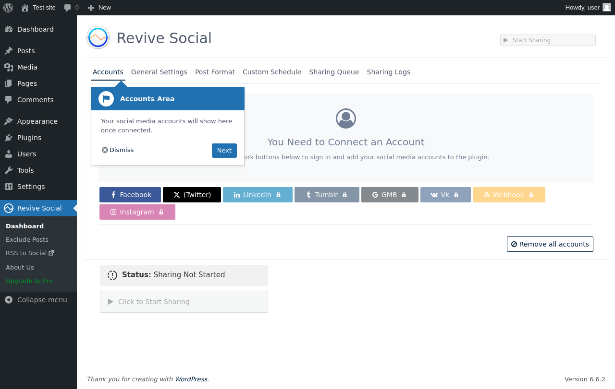This screenshot has width=615, height=389.
Task: Click Remove all accounts button
Action: [550, 244]
